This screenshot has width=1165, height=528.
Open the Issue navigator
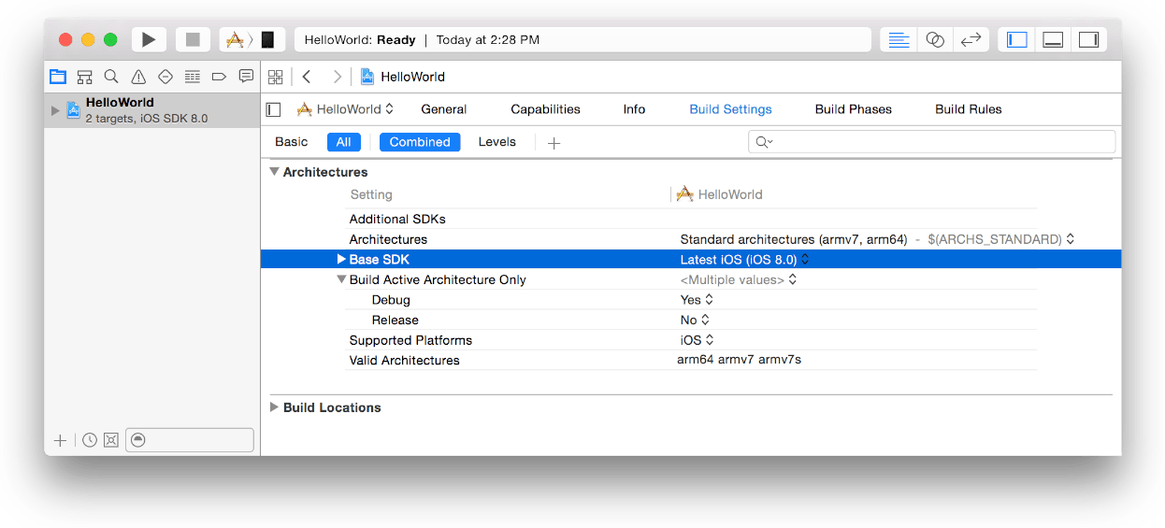point(138,77)
